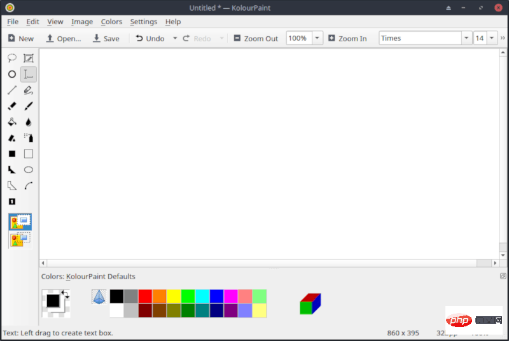Select the Rounded Rectangle tool

pyautogui.click(x=12, y=154)
